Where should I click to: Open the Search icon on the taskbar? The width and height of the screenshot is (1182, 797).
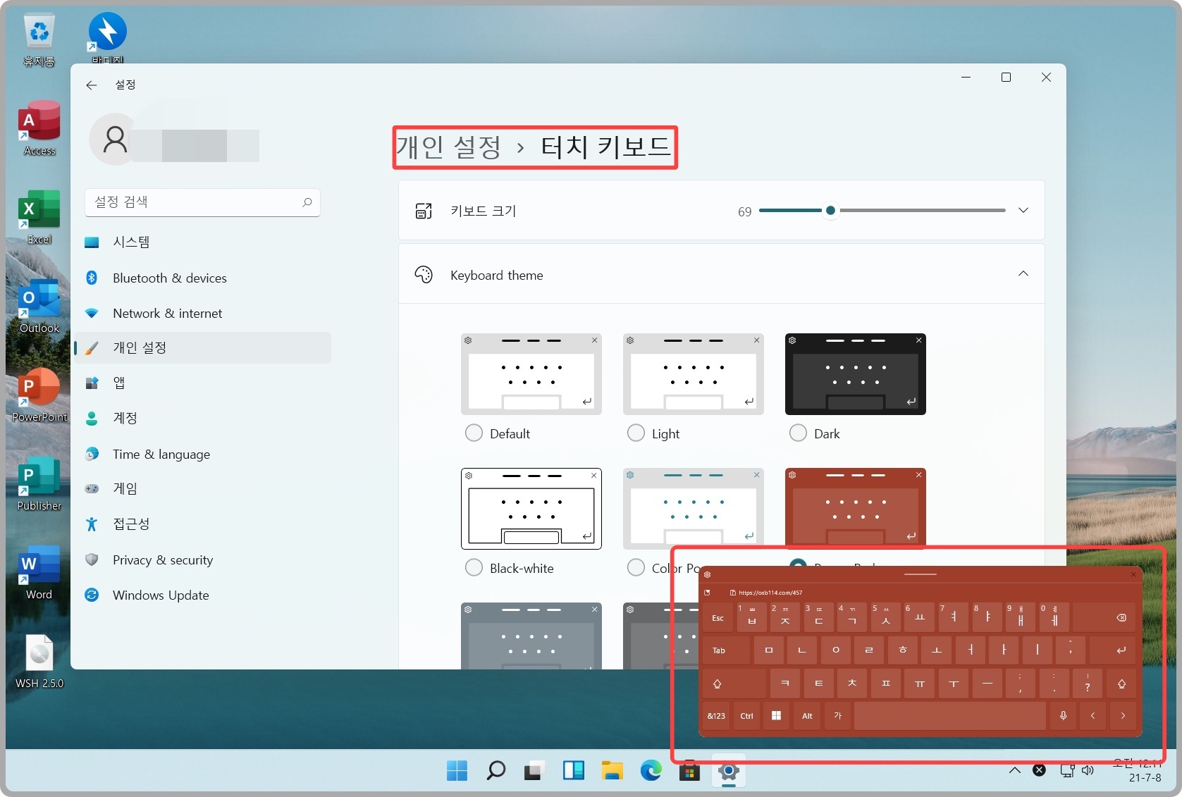pos(495,771)
